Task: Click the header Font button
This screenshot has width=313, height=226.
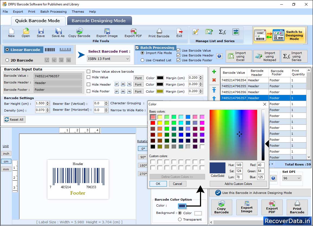Action: 138,84
